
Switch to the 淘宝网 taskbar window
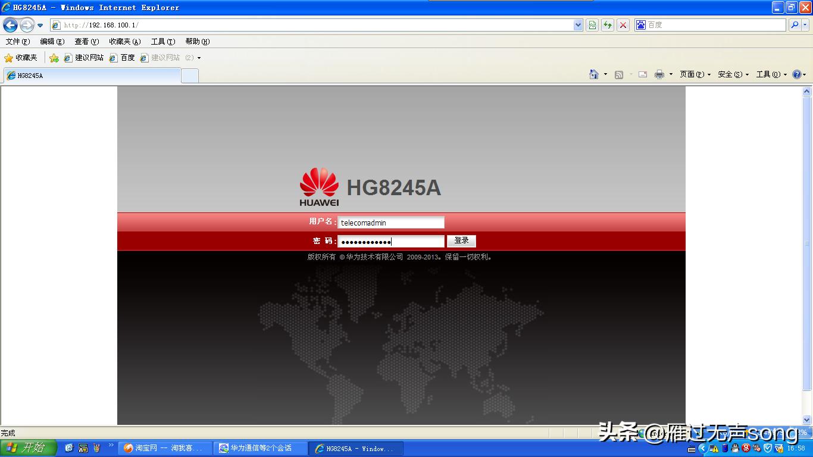click(x=165, y=448)
